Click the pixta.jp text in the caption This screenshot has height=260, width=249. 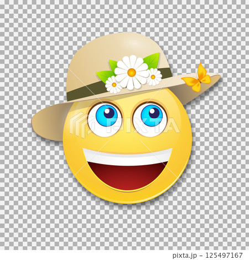pyautogui.click(x=185, y=256)
